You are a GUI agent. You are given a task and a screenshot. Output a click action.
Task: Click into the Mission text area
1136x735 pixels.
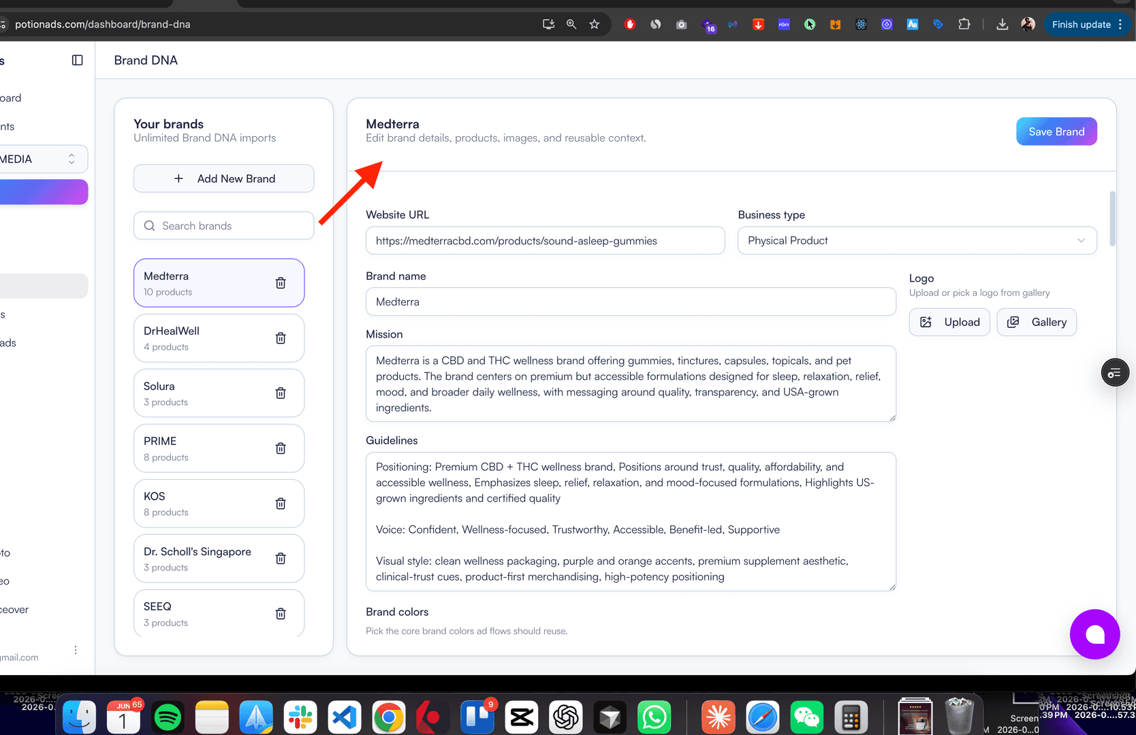tap(631, 384)
